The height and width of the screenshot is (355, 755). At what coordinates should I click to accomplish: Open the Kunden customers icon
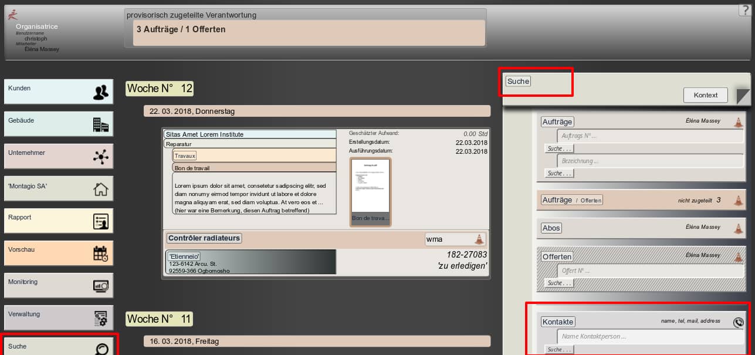tap(101, 92)
